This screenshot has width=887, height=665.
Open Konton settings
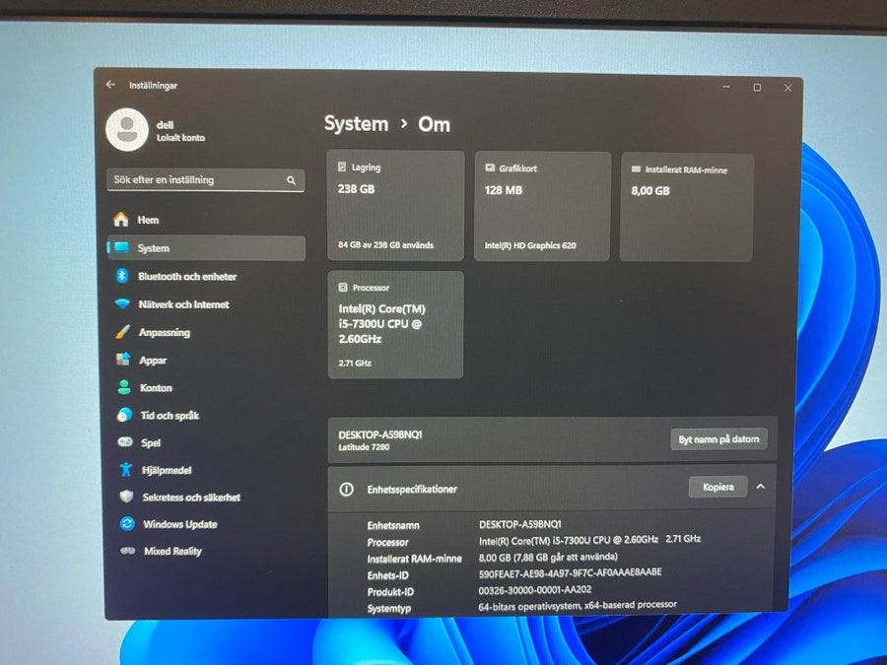(208, 387)
